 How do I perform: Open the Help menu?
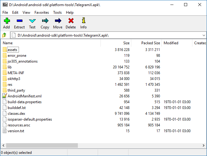[x=70, y=13]
